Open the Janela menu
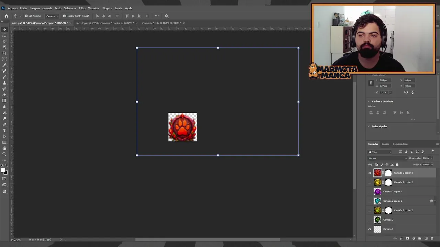This screenshot has width=440, height=247. click(x=119, y=8)
